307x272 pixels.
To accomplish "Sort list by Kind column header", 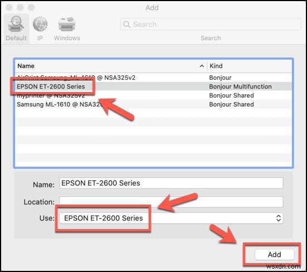I will (x=250, y=66).
